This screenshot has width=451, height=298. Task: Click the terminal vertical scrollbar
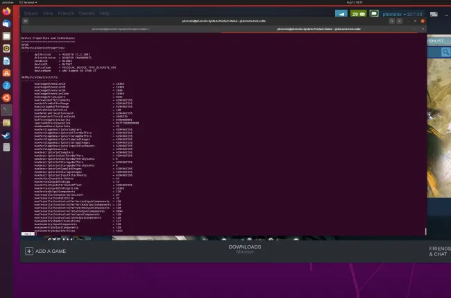425,132
